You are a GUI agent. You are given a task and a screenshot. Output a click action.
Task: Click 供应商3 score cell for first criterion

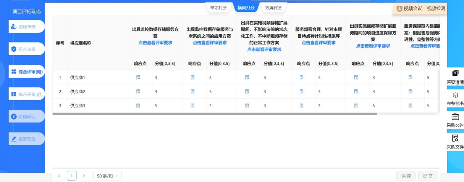click(164, 106)
